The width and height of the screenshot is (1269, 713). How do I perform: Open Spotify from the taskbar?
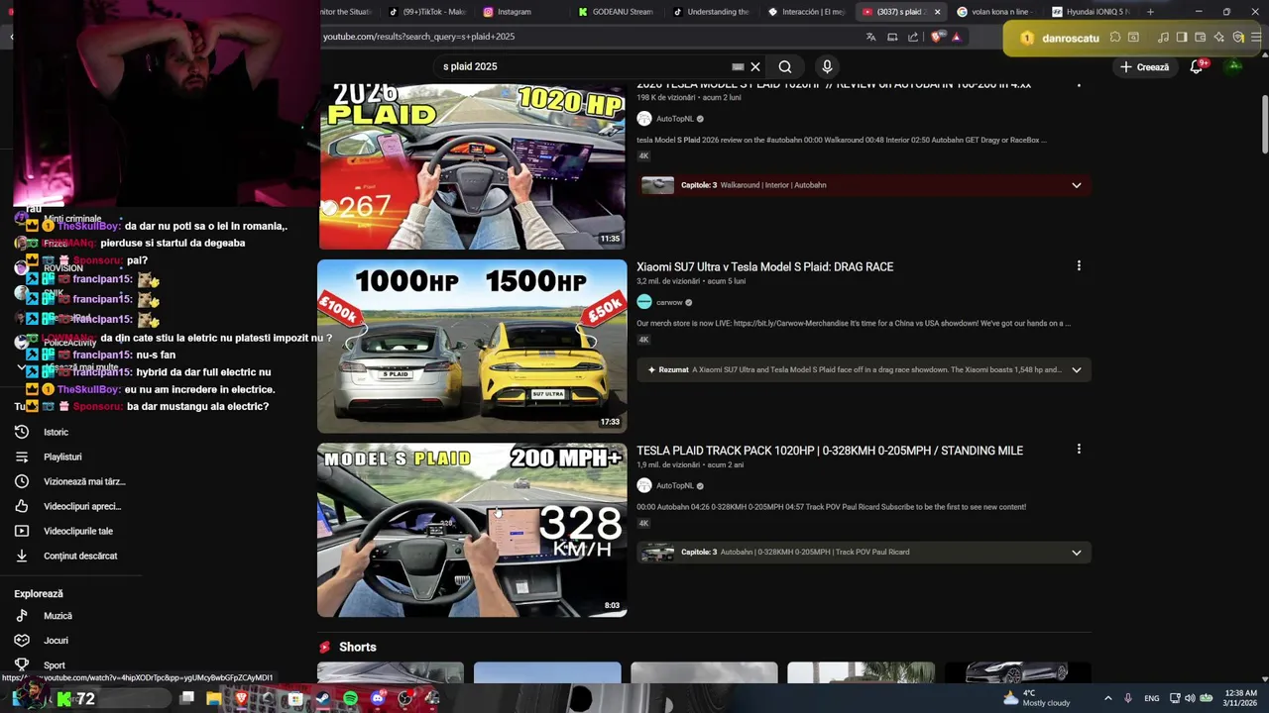coord(350,698)
